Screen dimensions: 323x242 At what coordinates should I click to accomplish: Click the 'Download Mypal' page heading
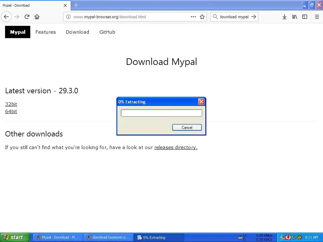pos(161,61)
